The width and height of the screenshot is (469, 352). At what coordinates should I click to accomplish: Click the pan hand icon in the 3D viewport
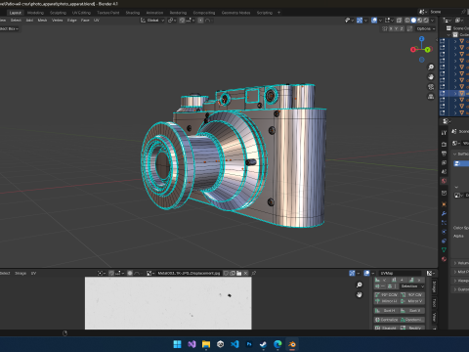point(431,77)
